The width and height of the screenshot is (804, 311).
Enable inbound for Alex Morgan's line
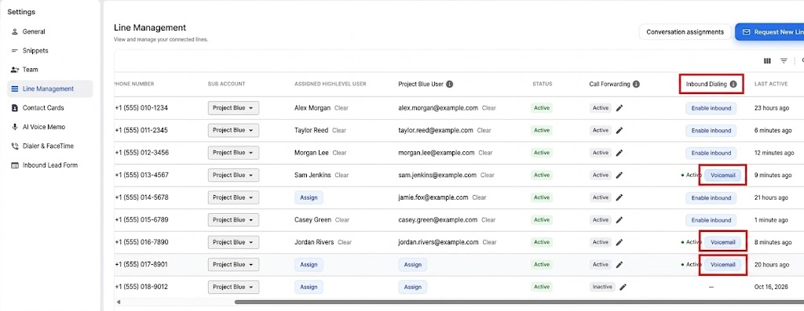pyautogui.click(x=711, y=108)
